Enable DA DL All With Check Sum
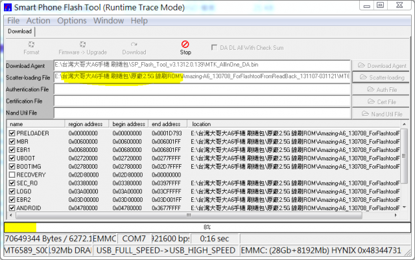This screenshot has width=415, height=260. pyautogui.click(x=214, y=47)
